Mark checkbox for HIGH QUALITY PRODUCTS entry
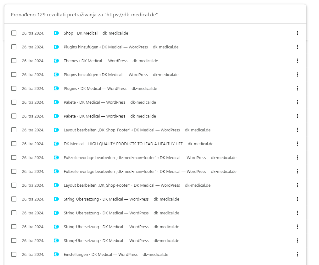The height and width of the screenshot is (265, 319). coord(14,144)
